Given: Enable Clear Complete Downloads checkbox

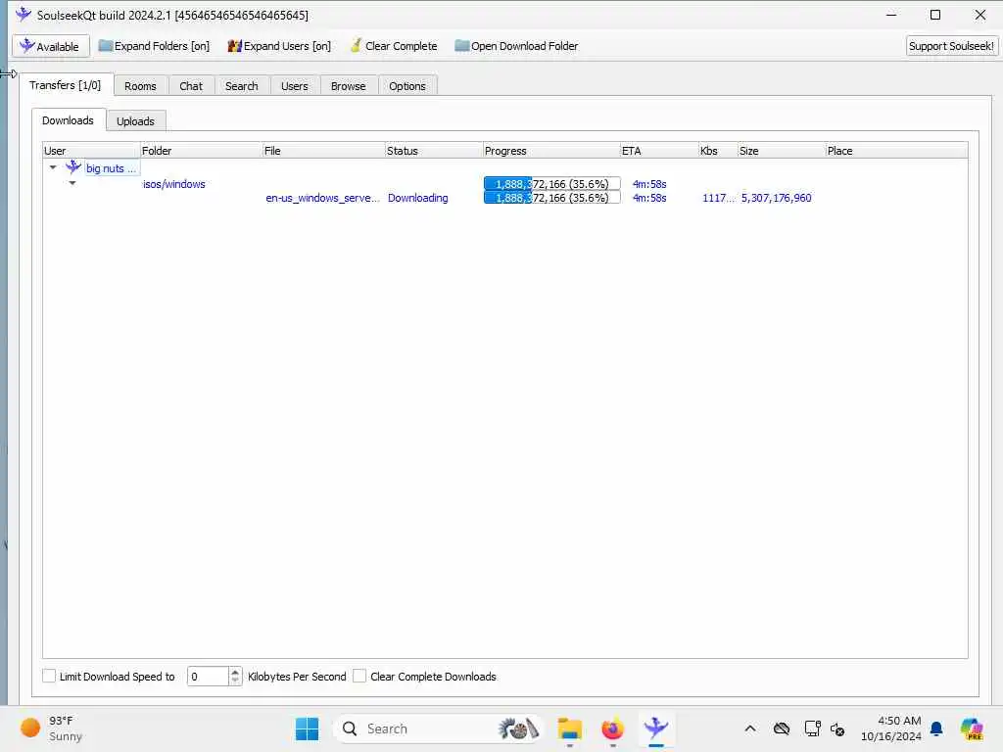Looking at the screenshot, I should [359, 676].
